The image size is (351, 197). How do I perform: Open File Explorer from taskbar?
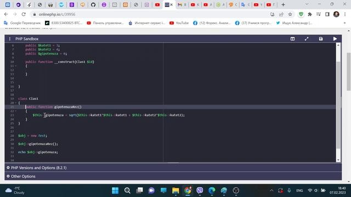coord(175,190)
